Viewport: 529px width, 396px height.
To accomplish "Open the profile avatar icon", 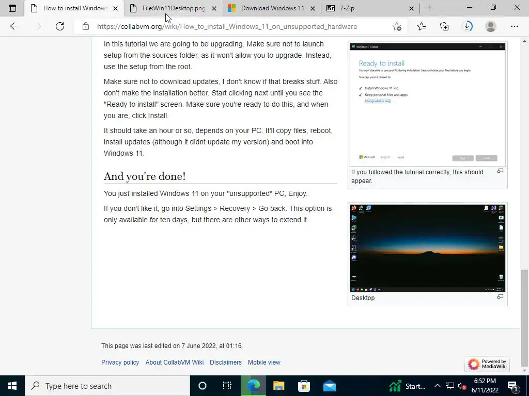I will [491, 26].
